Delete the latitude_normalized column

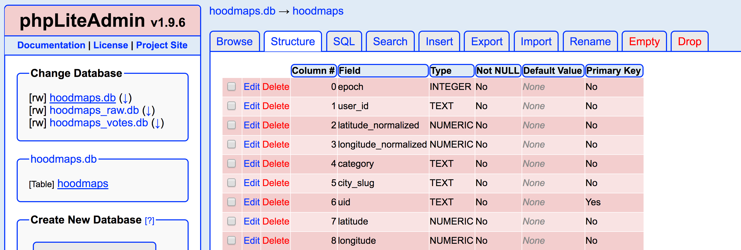point(276,125)
